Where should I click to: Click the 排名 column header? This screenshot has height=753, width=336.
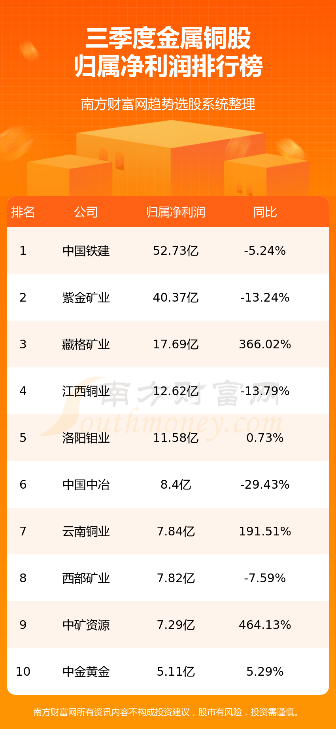pyautogui.click(x=23, y=212)
